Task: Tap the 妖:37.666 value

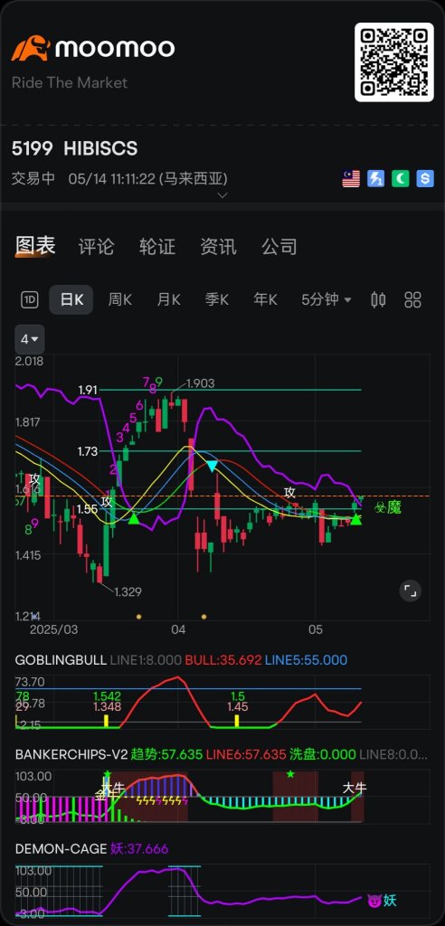Action: (139, 848)
